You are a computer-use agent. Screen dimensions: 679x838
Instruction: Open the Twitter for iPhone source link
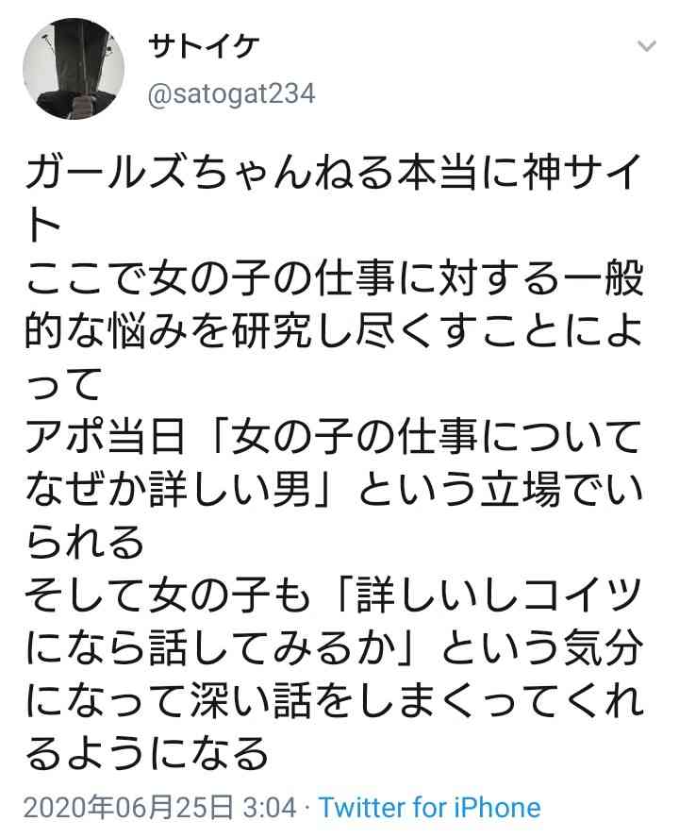tap(430, 807)
